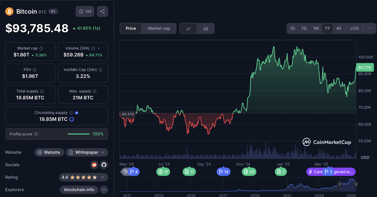Switch to the 1D timeframe tab
This screenshot has height=197, width=377.
pyautogui.click(x=292, y=28)
